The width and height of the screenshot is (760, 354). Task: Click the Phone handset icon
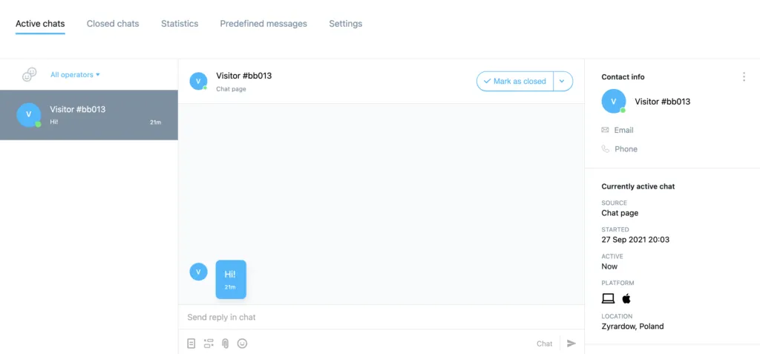coord(606,149)
